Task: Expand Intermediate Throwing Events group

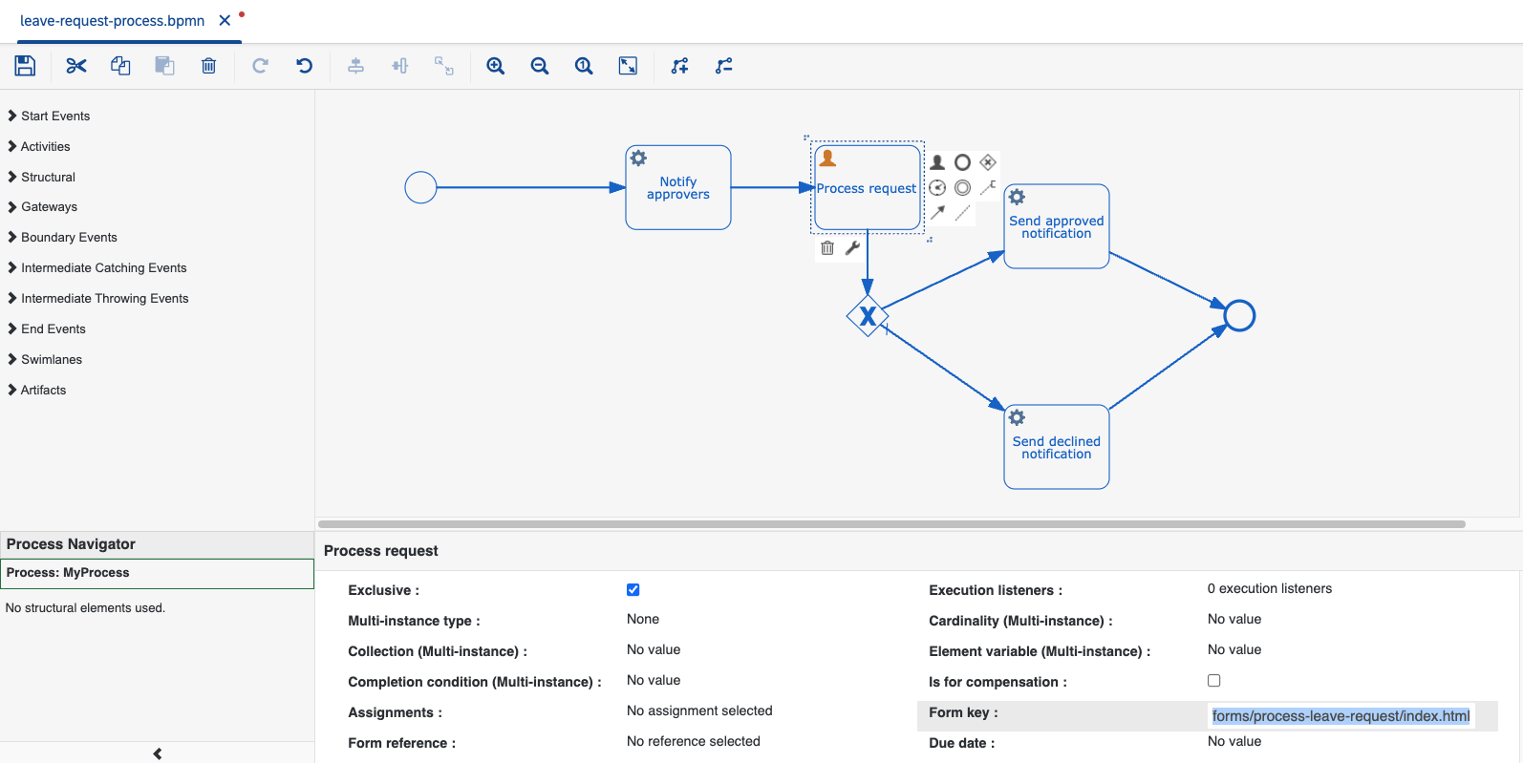Action: 97,298
